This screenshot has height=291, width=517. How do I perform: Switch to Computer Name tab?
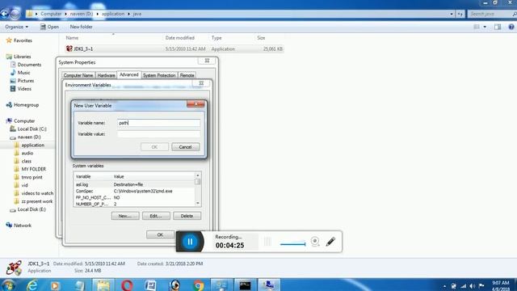(x=78, y=75)
